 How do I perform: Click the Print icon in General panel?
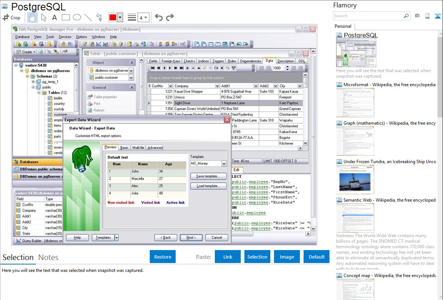click(x=90, y=104)
